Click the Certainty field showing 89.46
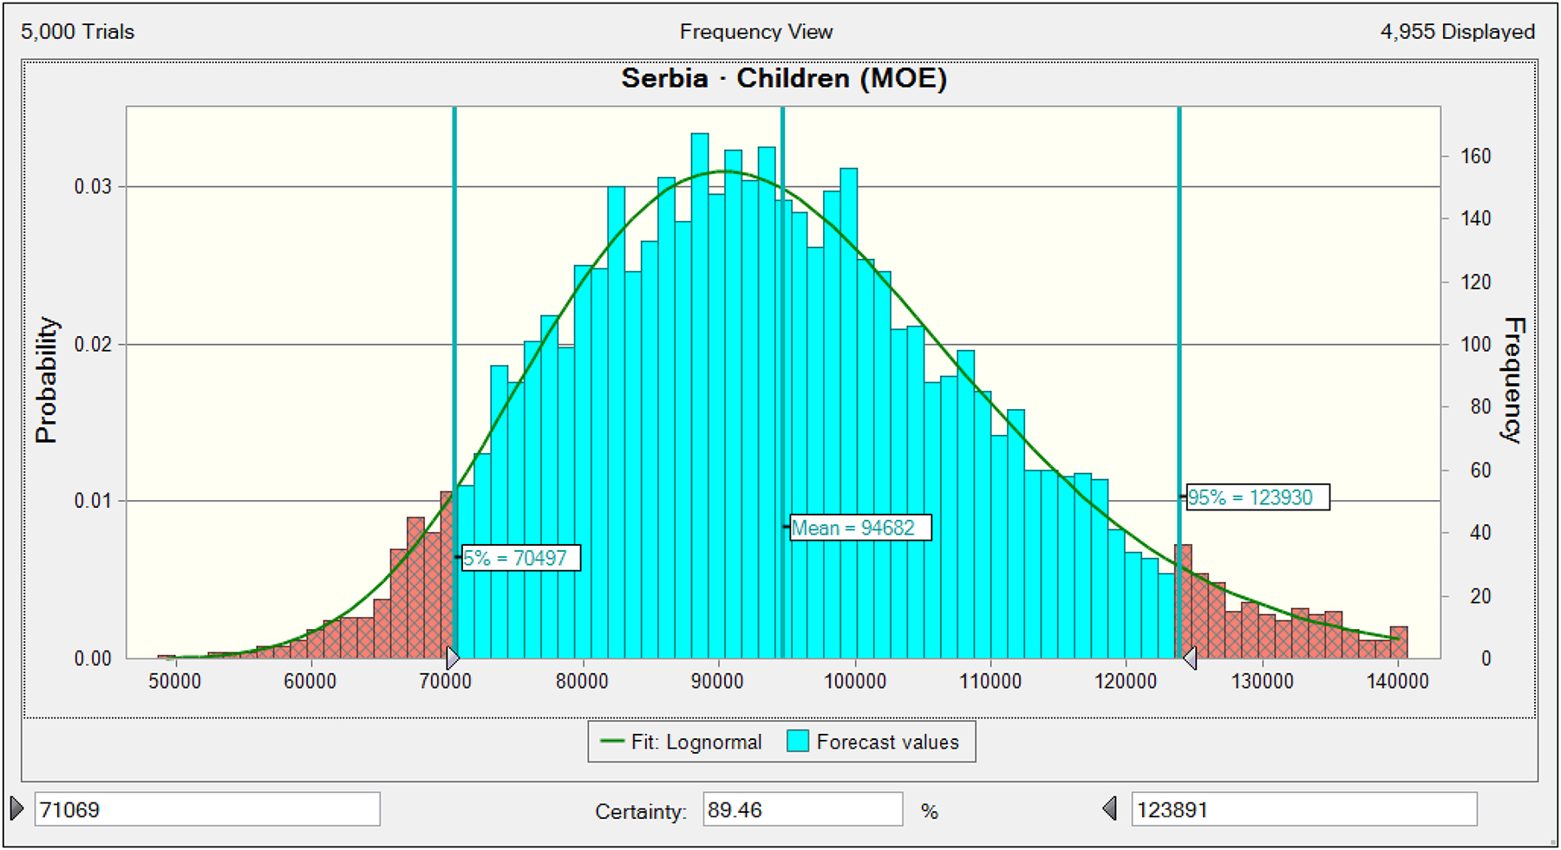Screen dimensions: 1561x850 point(802,809)
